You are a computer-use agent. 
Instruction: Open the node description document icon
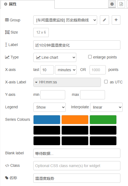tap(121, 4)
